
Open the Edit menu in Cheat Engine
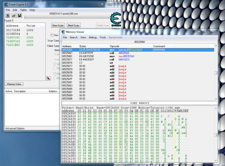pos(15,10)
